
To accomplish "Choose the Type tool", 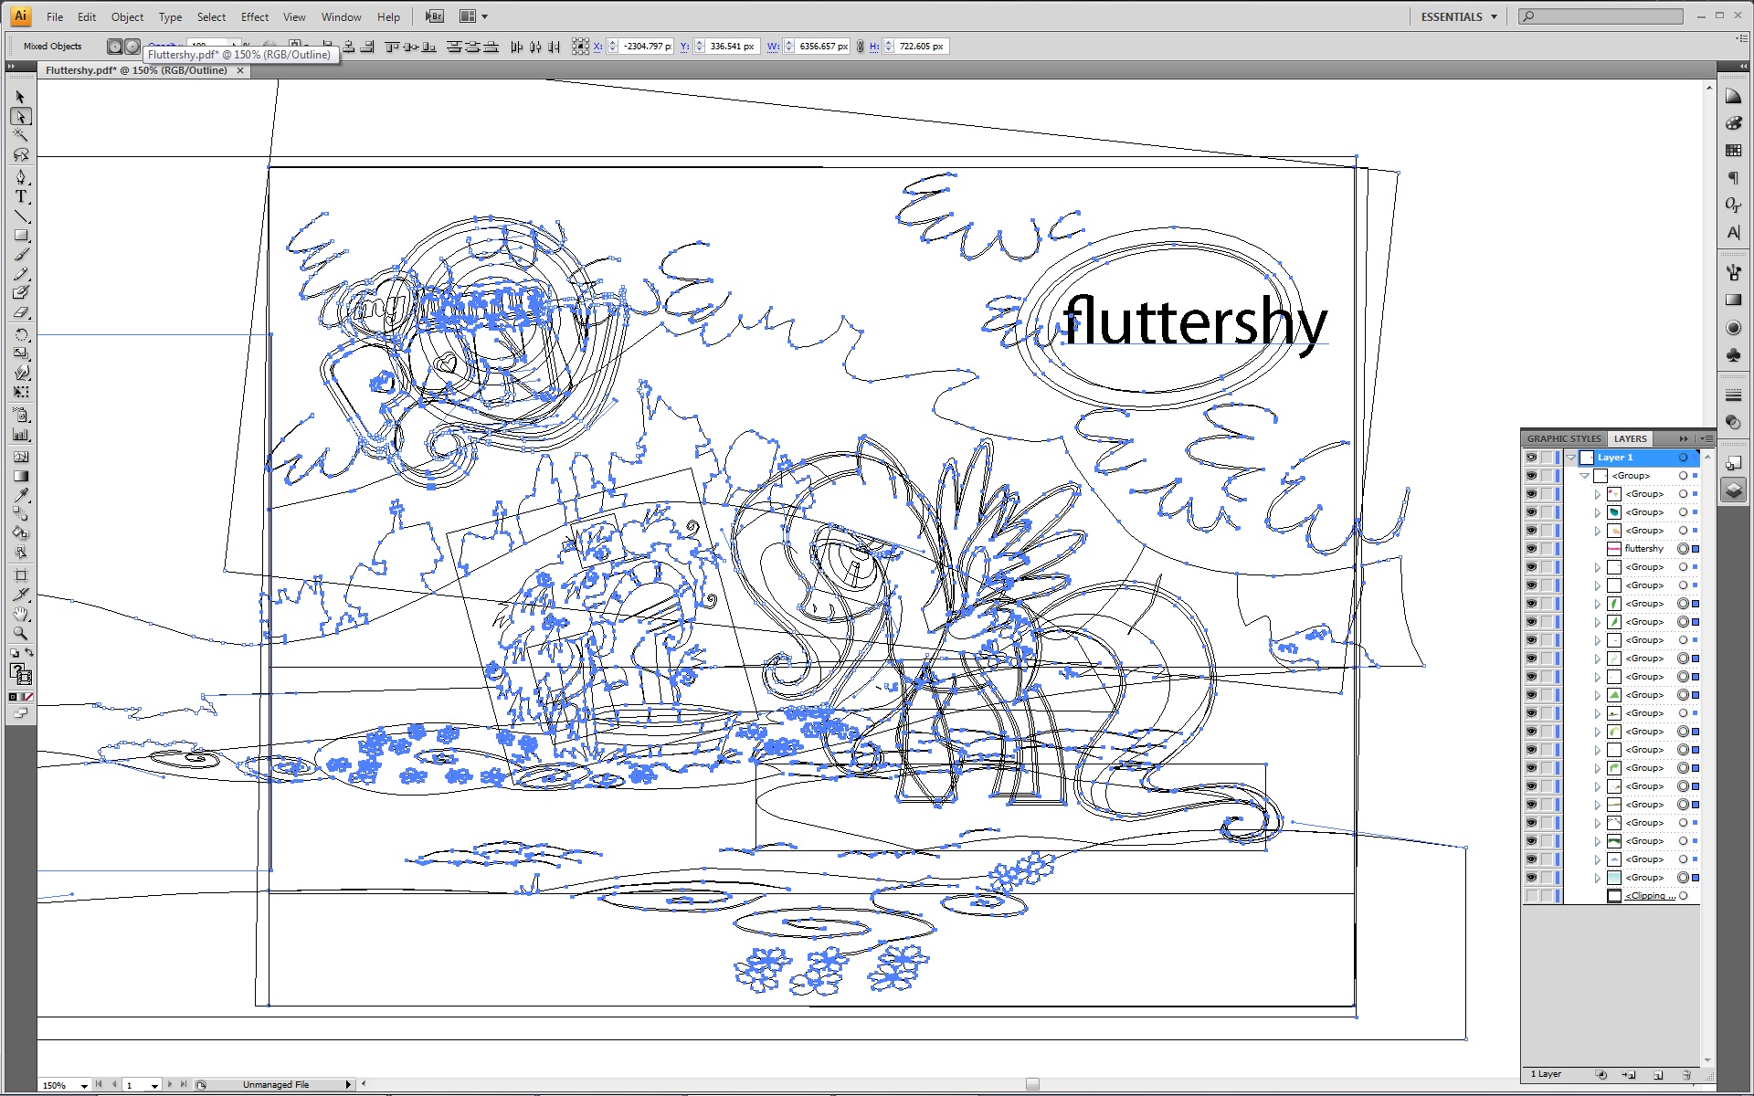I will (21, 197).
